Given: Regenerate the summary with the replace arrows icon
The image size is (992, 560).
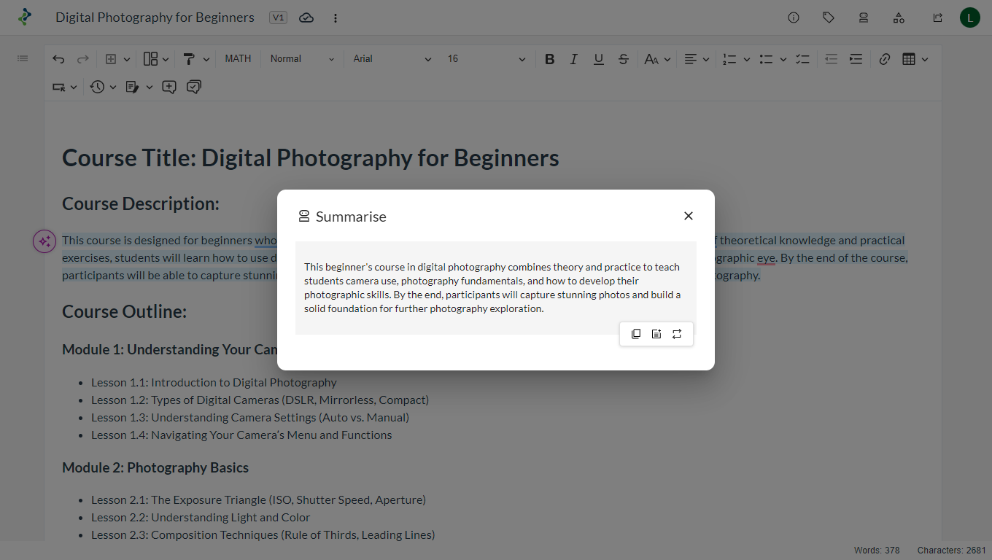Looking at the screenshot, I should [677, 334].
